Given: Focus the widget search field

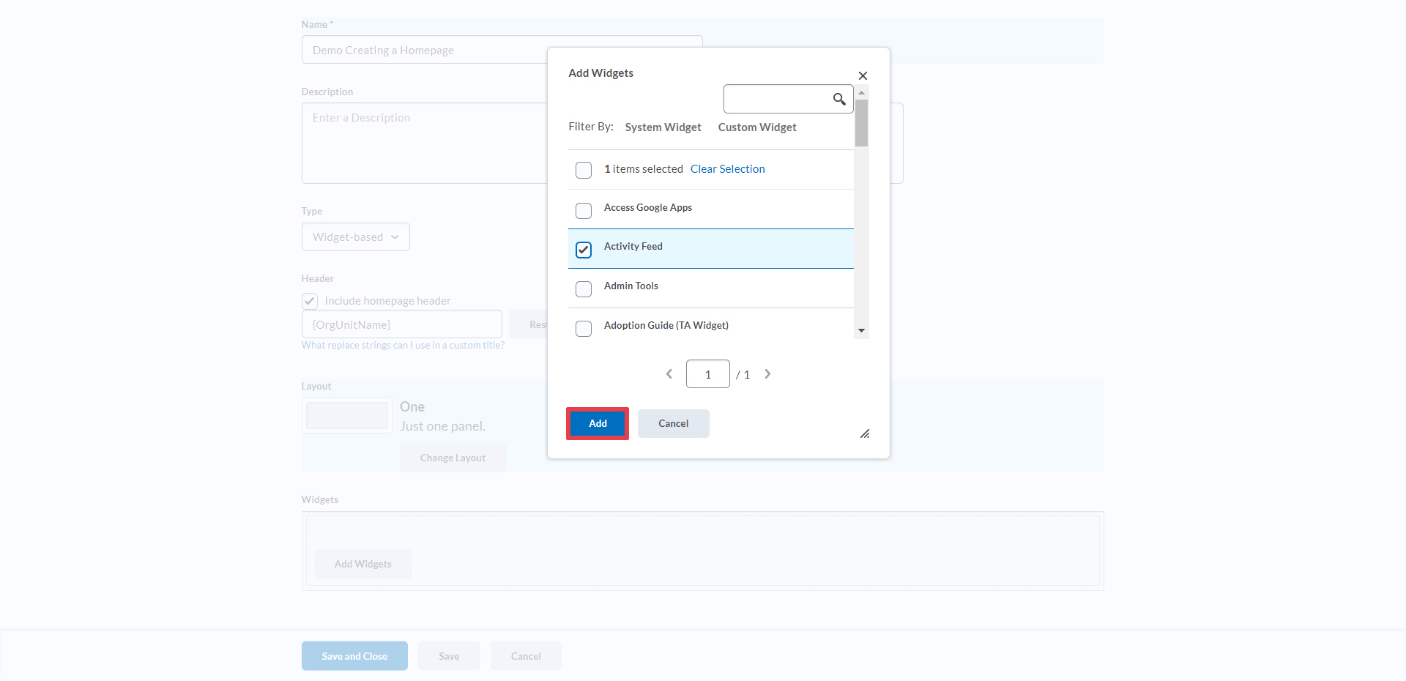Looking at the screenshot, I should point(776,99).
